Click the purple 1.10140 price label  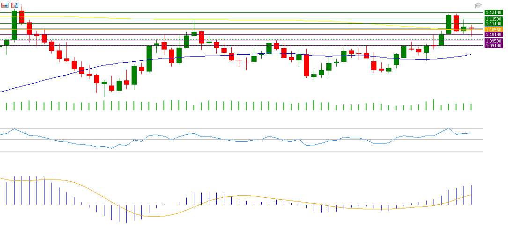[x=493, y=35]
